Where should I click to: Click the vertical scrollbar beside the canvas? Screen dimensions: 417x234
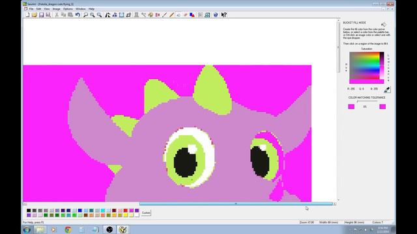point(338,47)
